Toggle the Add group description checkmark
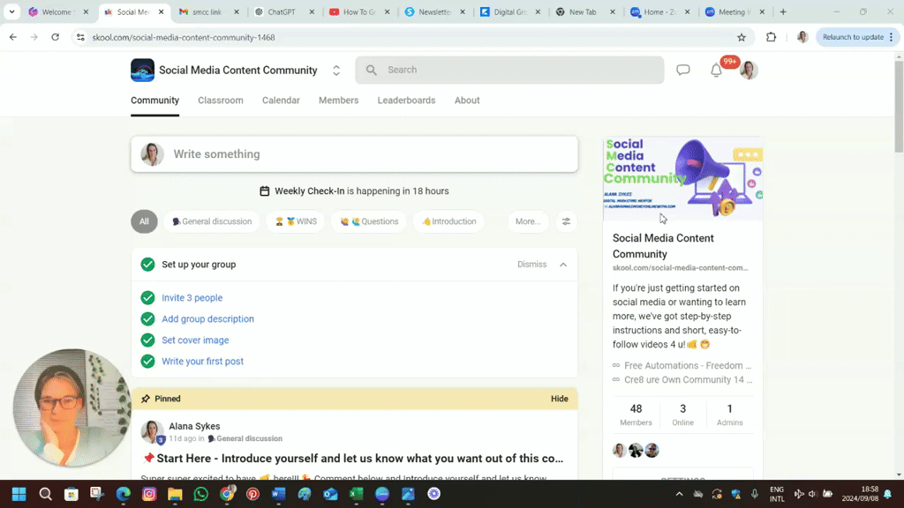This screenshot has height=508, width=904. [x=147, y=318]
